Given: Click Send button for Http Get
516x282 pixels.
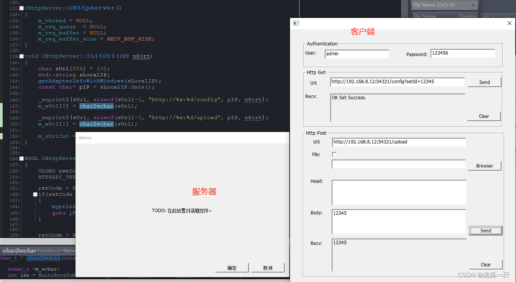Looking at the screenshot, I should [x=484, y=82].
